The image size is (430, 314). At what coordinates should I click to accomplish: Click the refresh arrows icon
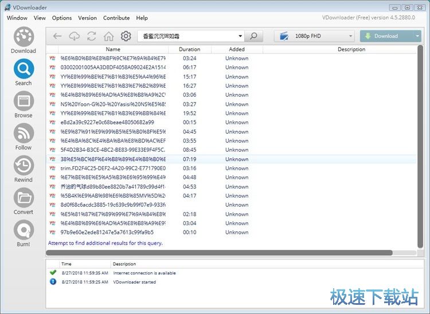(x=91, y=36)
